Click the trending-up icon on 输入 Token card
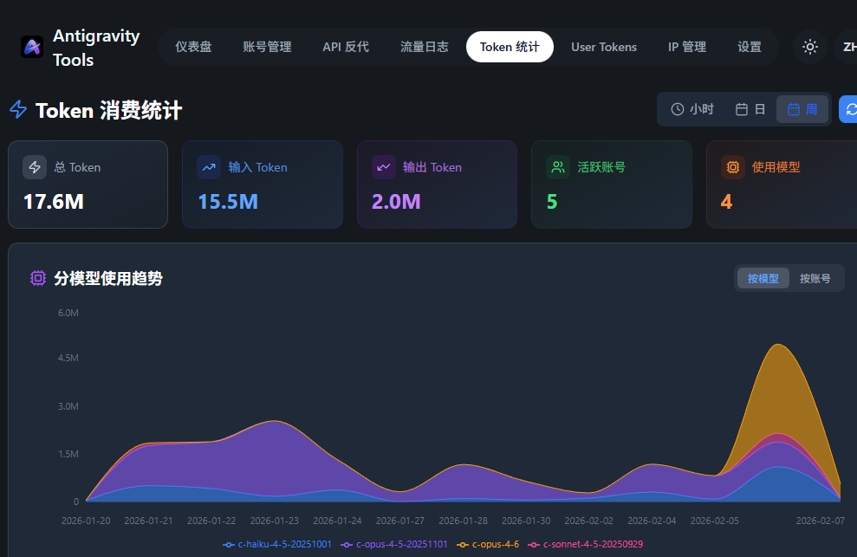Viewport: 857px width, 557px height. [x=209, y=167]
